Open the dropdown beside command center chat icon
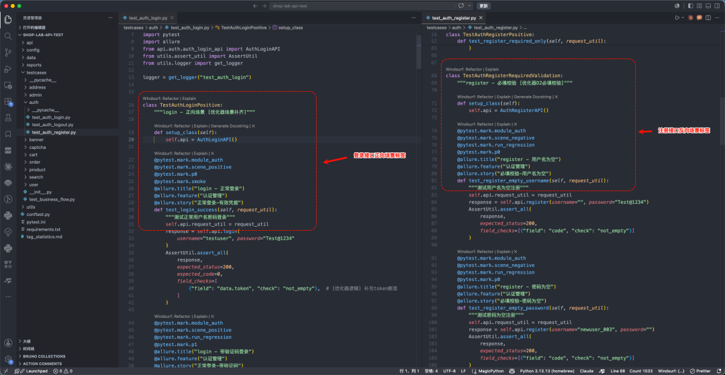 click(x=469, y=5)
